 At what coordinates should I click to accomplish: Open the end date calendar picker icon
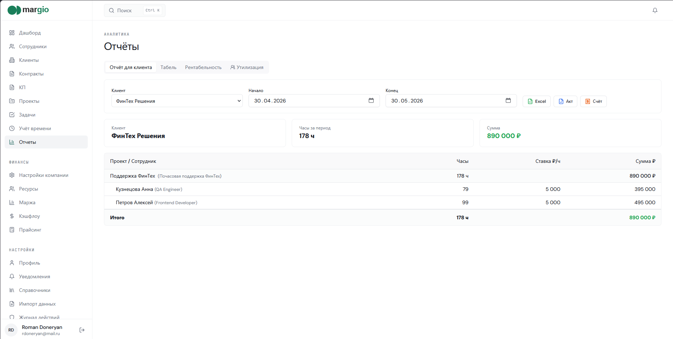pos(508,100)
